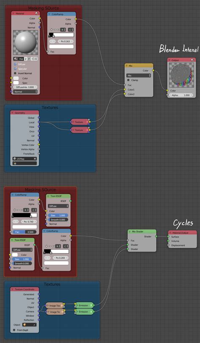This screenshot has height=343, width=200.
Task: Click the Normal output socket on Material node
Action: pos(40,27)
